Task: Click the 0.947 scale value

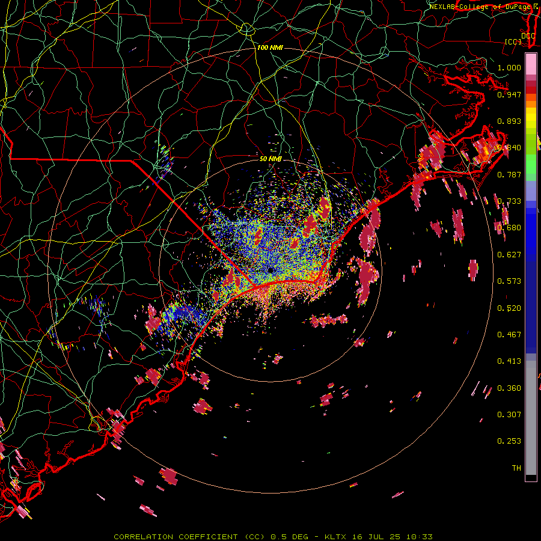Action: [509, 94]
